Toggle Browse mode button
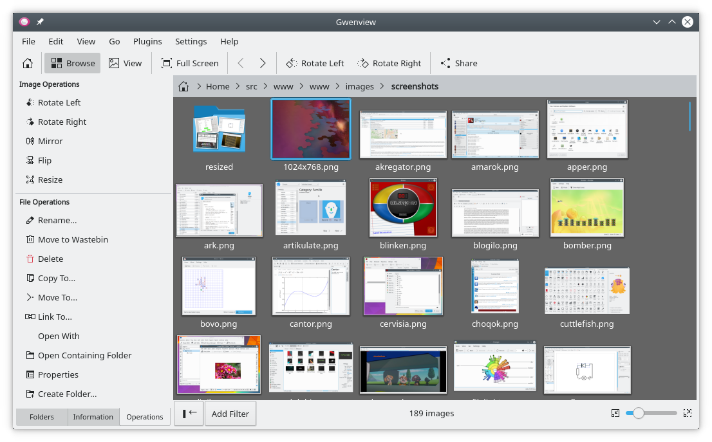 (73, 63)
